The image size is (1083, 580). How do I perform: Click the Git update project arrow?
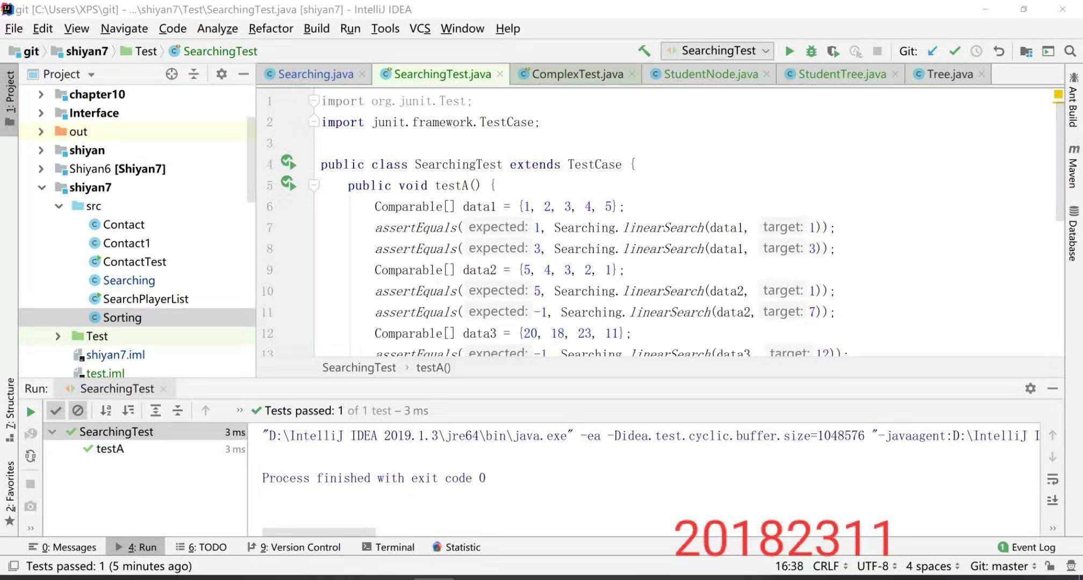[x=933, y=51]
